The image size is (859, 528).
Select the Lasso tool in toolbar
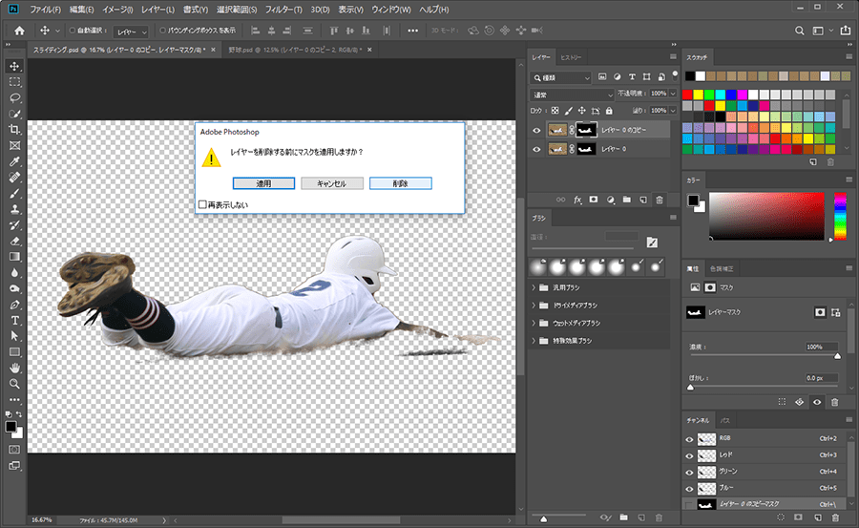[14, 97]
